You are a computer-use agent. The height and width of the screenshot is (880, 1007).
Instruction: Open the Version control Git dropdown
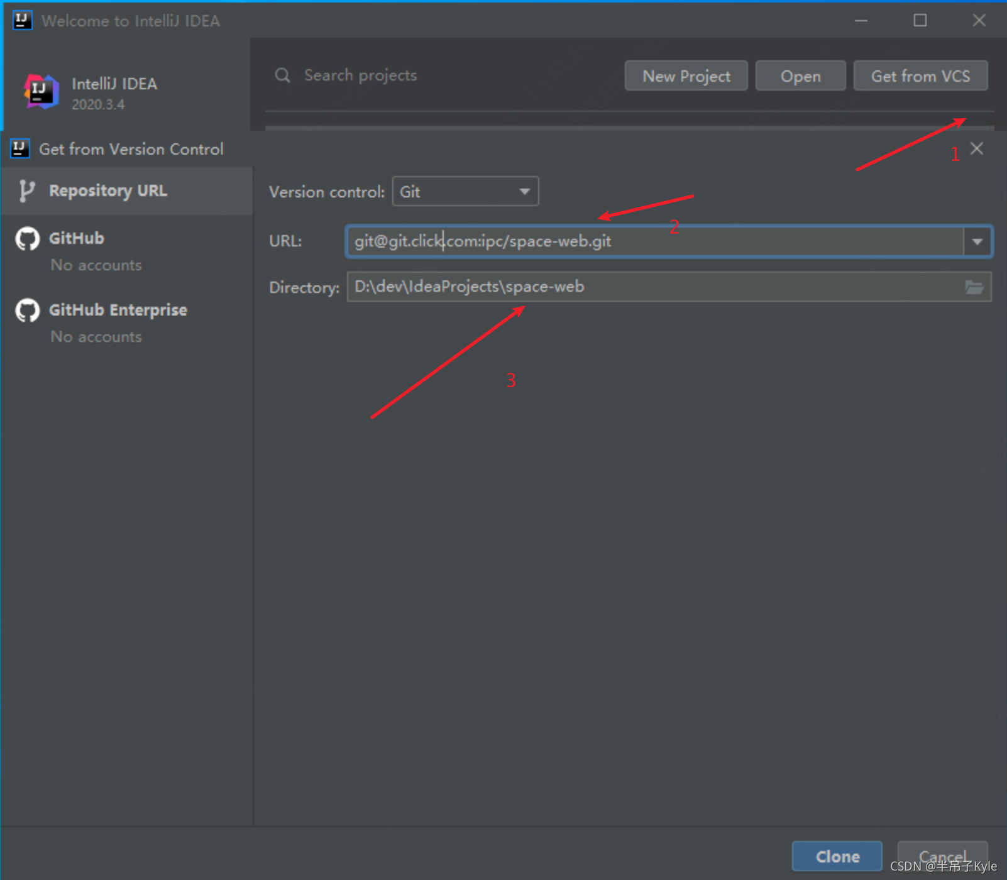(x=465, y=192)
